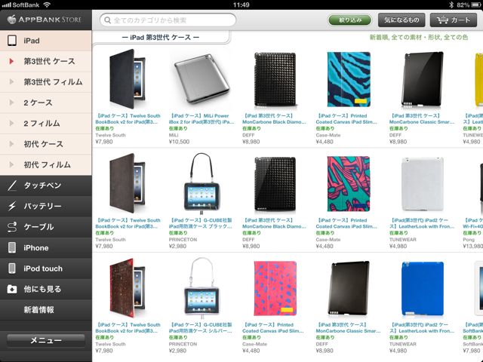Tap the タッチペン stylus icon
Viewport: 483px width, 362px height.
tap(12, 186)
